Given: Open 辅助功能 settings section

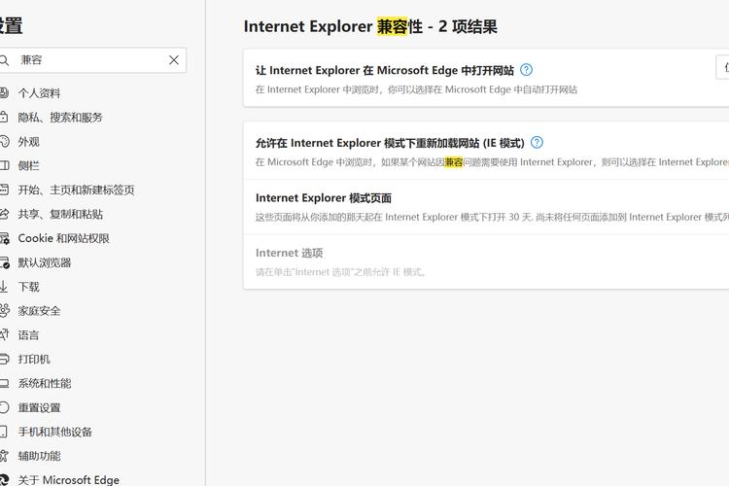Looking at the screenshot, I should 39,456.
